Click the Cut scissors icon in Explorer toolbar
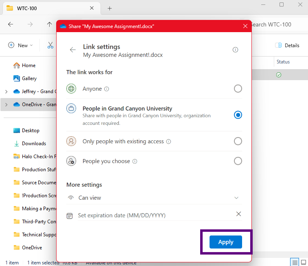The width and height of the screenshot is (308, 266). [x=50, y=45]
